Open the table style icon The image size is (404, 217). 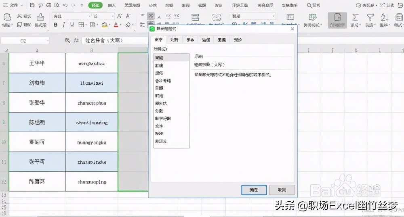tap(313, 17)
